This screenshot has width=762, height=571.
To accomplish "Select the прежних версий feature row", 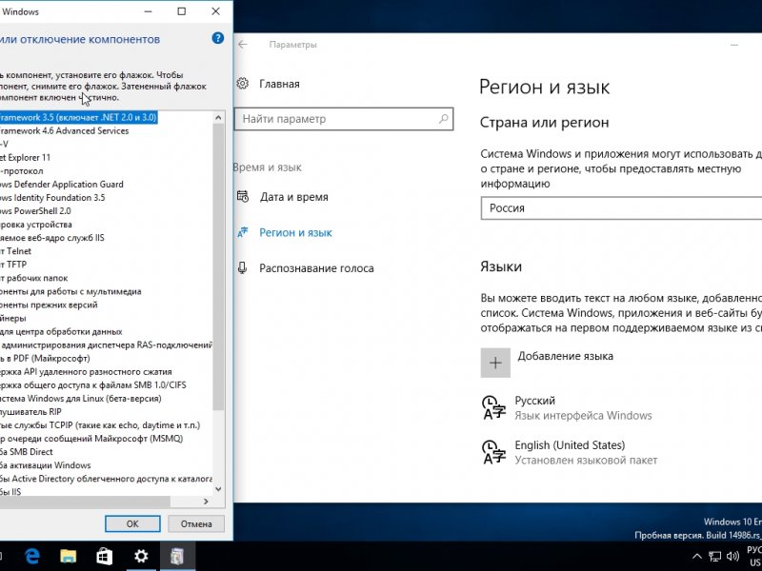I will coord(49,305).
